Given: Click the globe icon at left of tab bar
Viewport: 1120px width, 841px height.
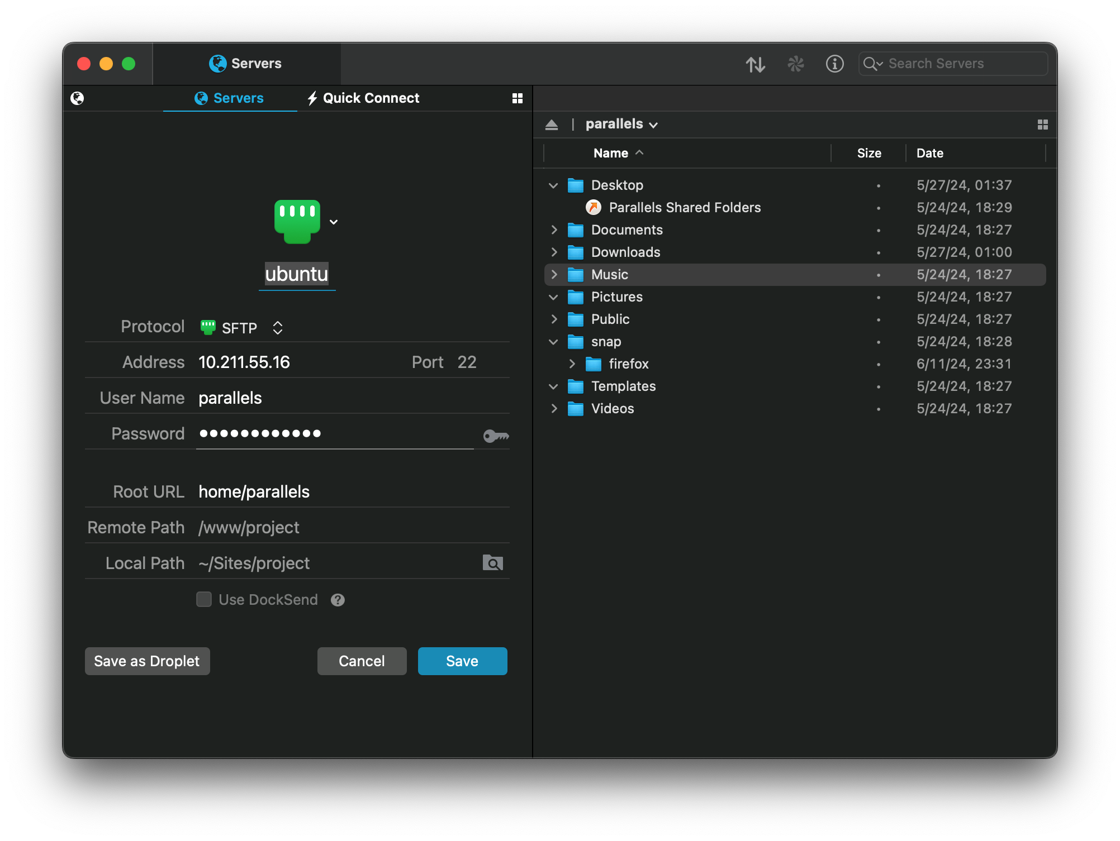Looking at the screenshot, I should pos(77,98).
